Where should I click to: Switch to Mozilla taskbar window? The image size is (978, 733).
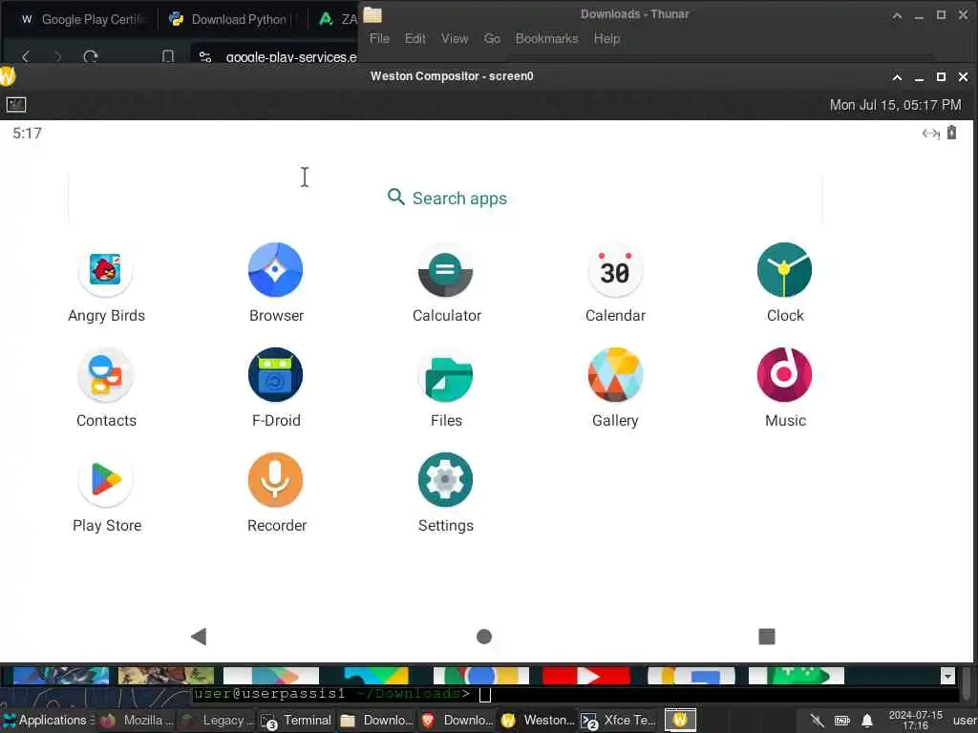tap(138, 720)
